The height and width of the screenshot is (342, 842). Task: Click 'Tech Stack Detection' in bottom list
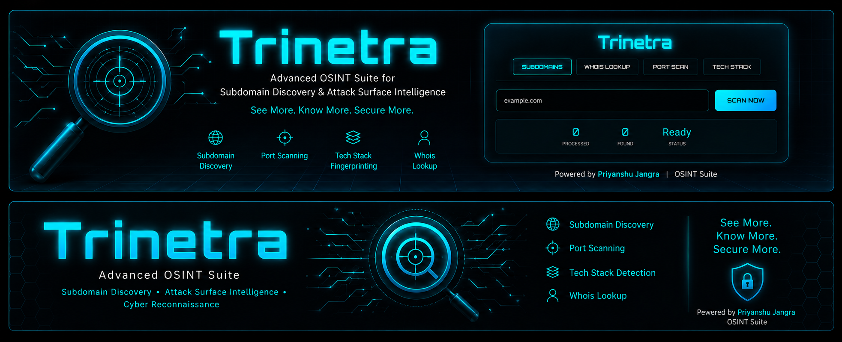point(612,273)
